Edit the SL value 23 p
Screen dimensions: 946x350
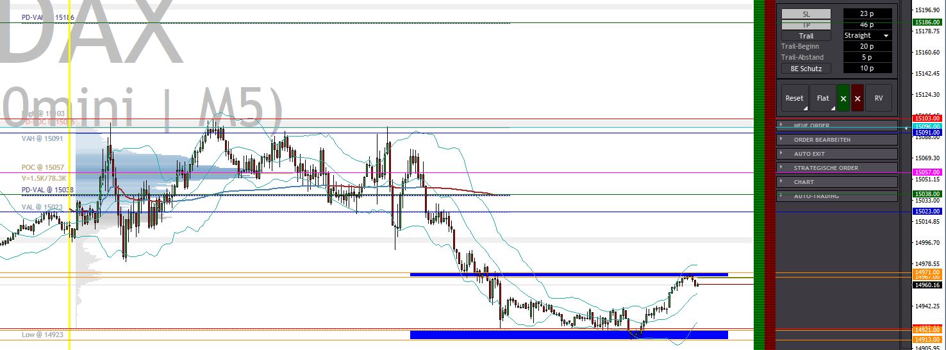[x=867, y=13]
